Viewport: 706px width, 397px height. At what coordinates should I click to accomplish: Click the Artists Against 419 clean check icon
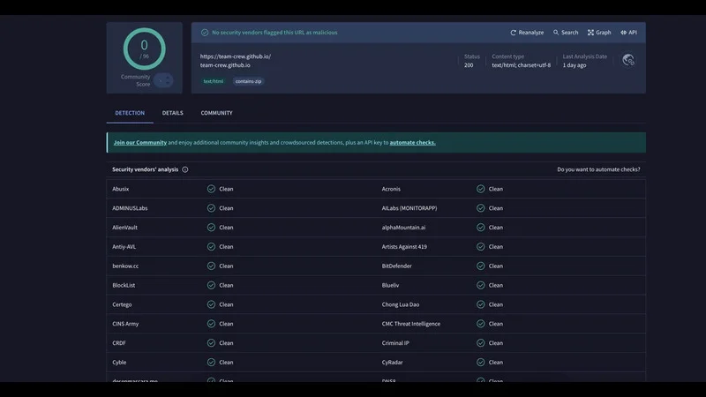pos(481,247)
